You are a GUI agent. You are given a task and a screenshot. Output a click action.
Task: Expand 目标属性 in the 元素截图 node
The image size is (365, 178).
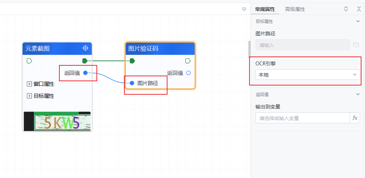coord(29,96)
